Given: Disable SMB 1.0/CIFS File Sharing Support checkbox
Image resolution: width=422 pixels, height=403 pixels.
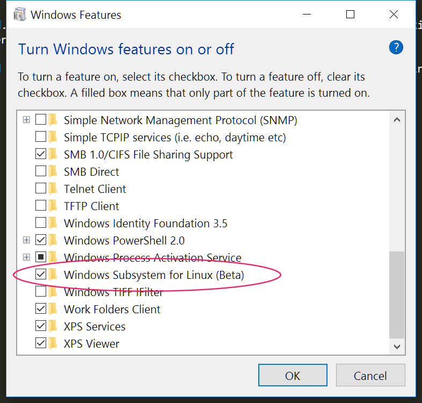Looking at the screenshot, I should click(x=41, y=154).
